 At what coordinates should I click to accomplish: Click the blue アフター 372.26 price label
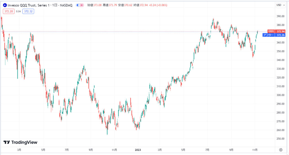click(x=274, y=35)
